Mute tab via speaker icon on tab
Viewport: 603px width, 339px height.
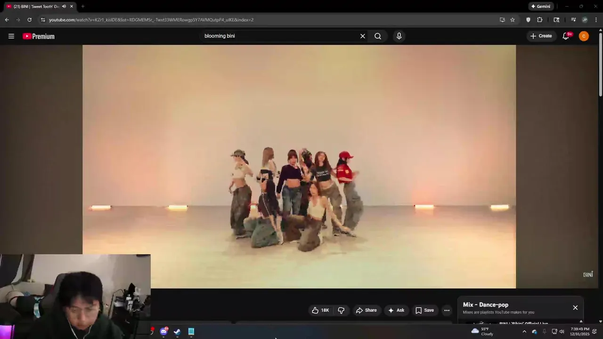(x=64, y=7)
